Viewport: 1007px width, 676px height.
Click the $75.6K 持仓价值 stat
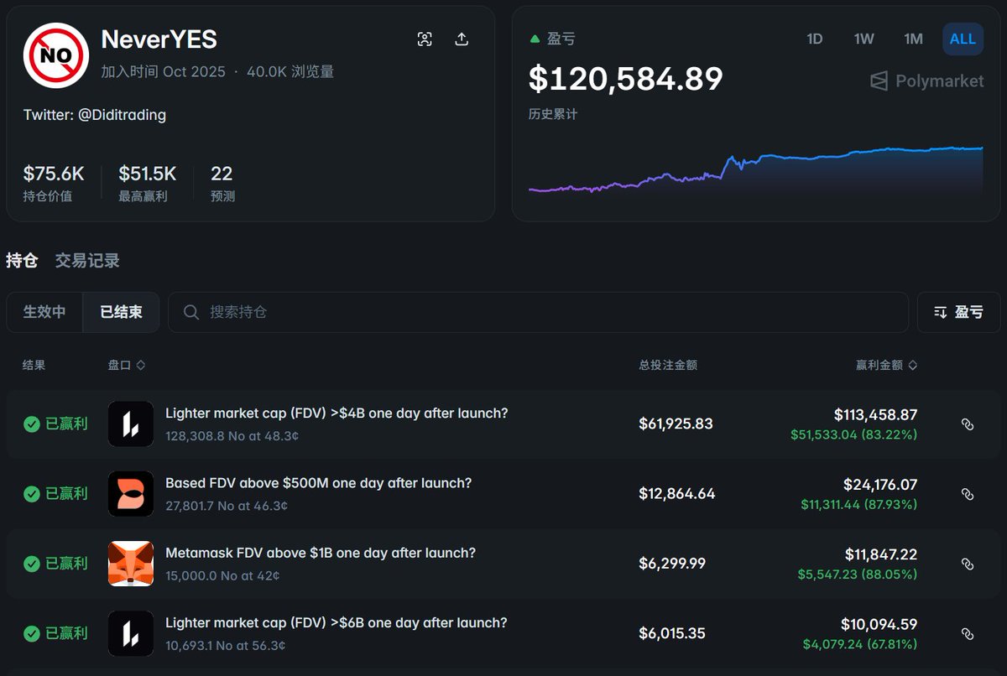click(54, 183)
